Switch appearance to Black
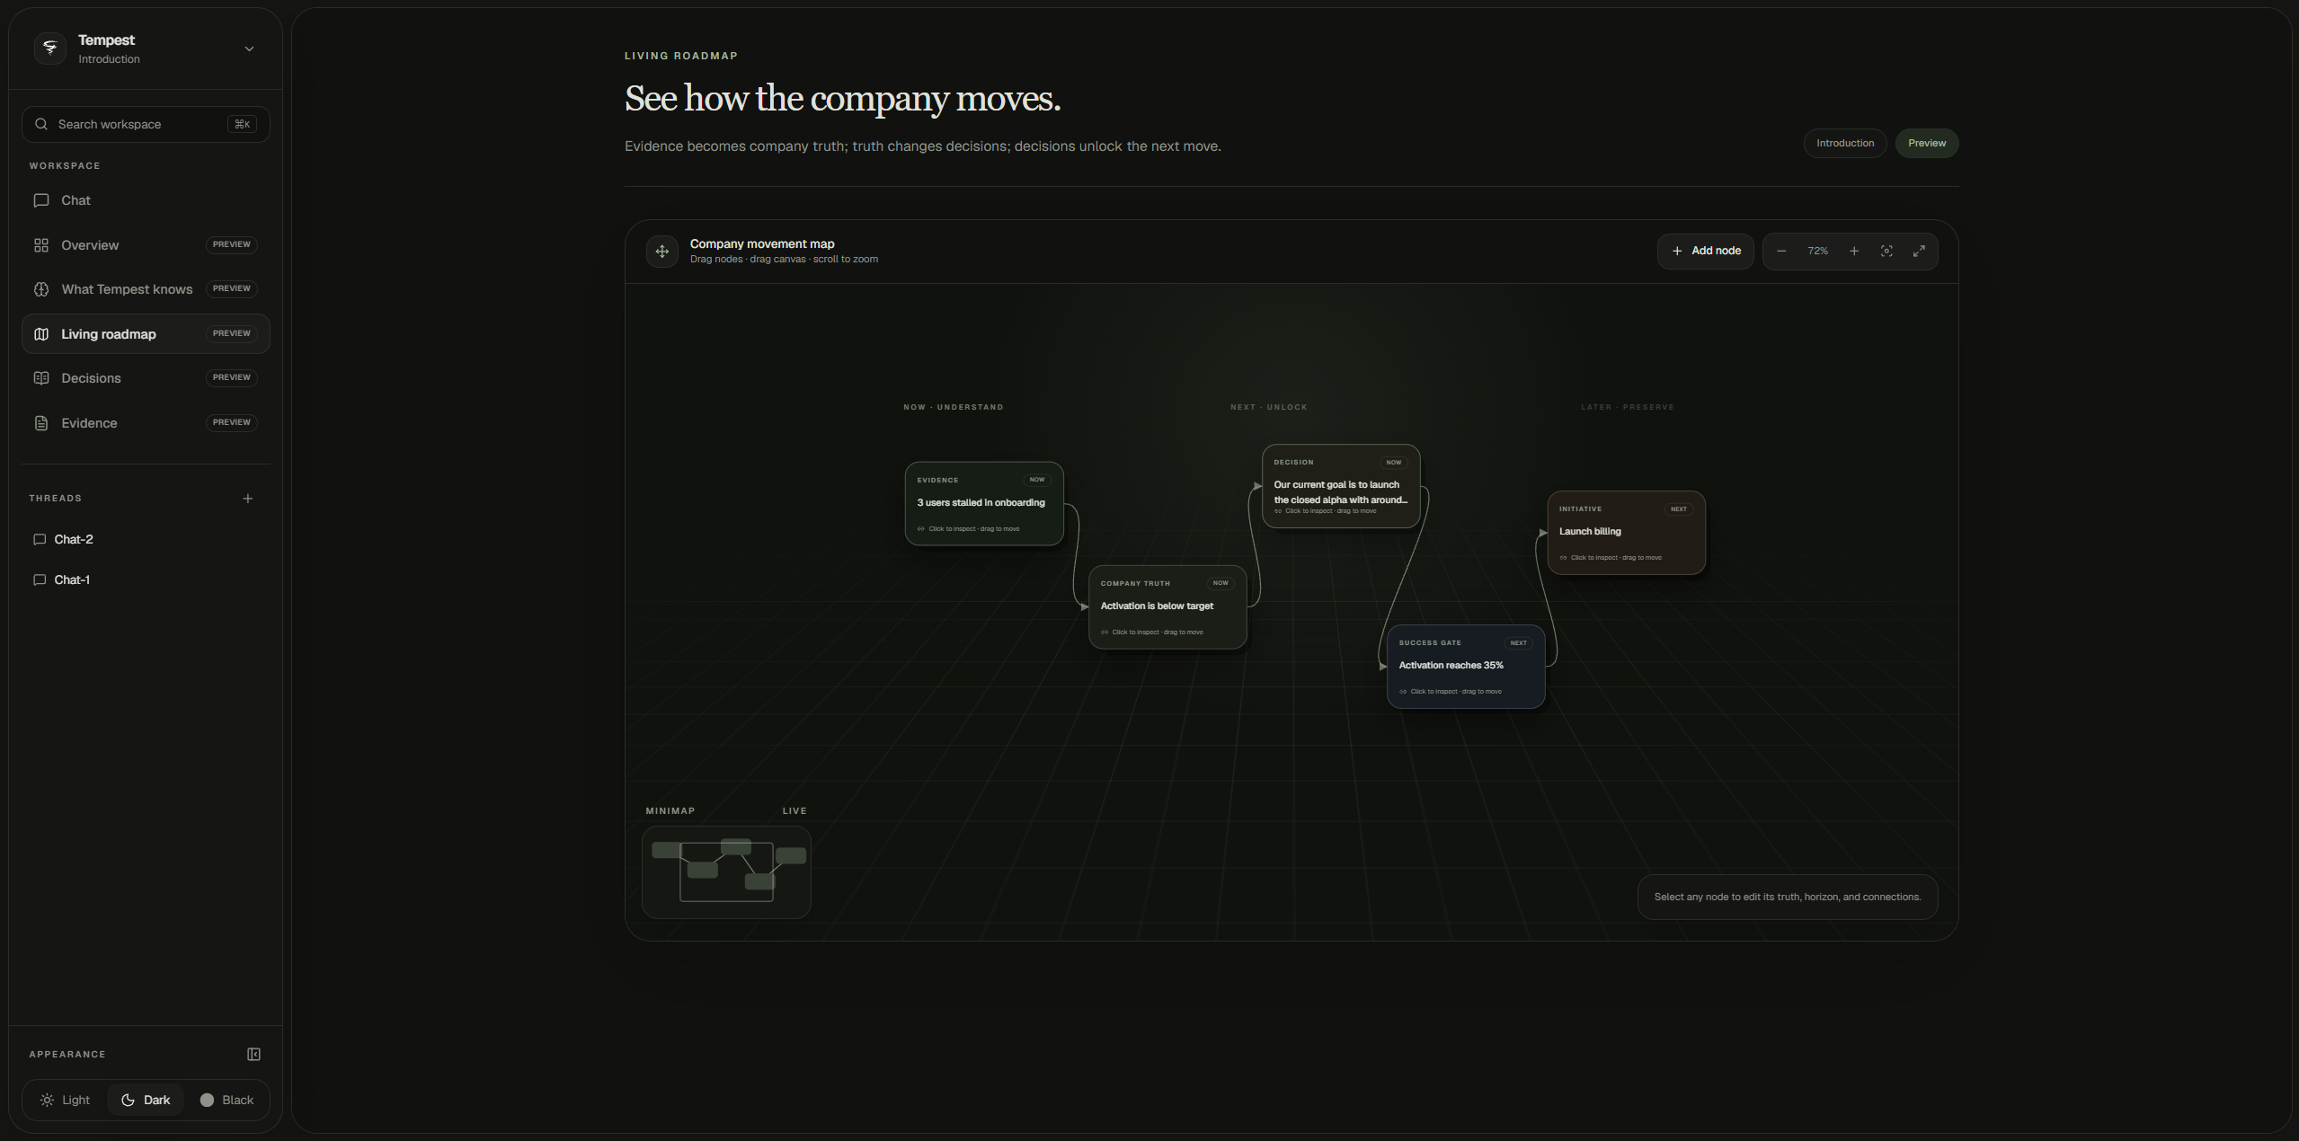This screenshot has height=1141, width=2299. [x=226, y=1100]
